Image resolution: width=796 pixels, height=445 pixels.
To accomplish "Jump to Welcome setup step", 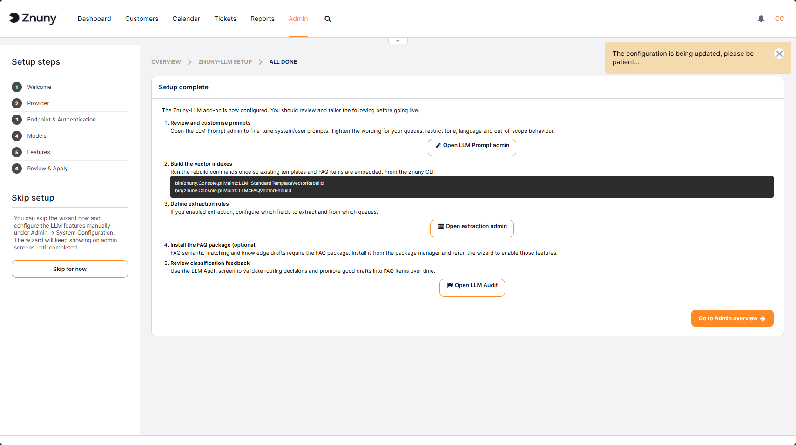I will pos(39,87).
